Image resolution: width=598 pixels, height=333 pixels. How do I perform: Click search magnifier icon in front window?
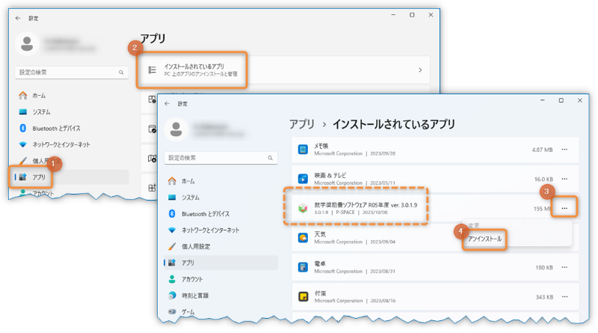(270, 158)
